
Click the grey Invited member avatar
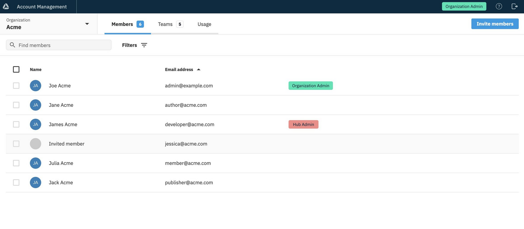click(35, 144)
